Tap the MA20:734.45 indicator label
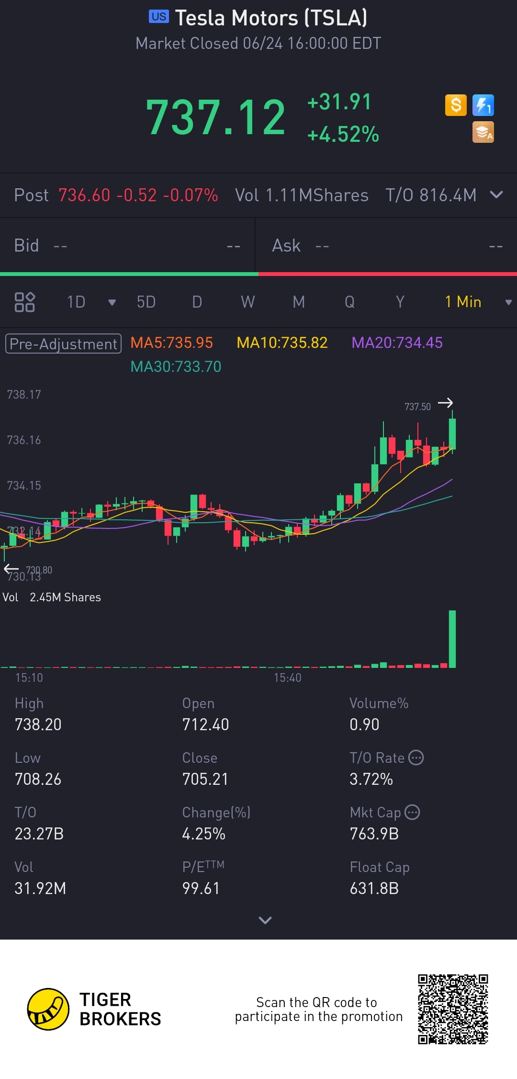517x1079 pixels. click(x=397, y=343)
